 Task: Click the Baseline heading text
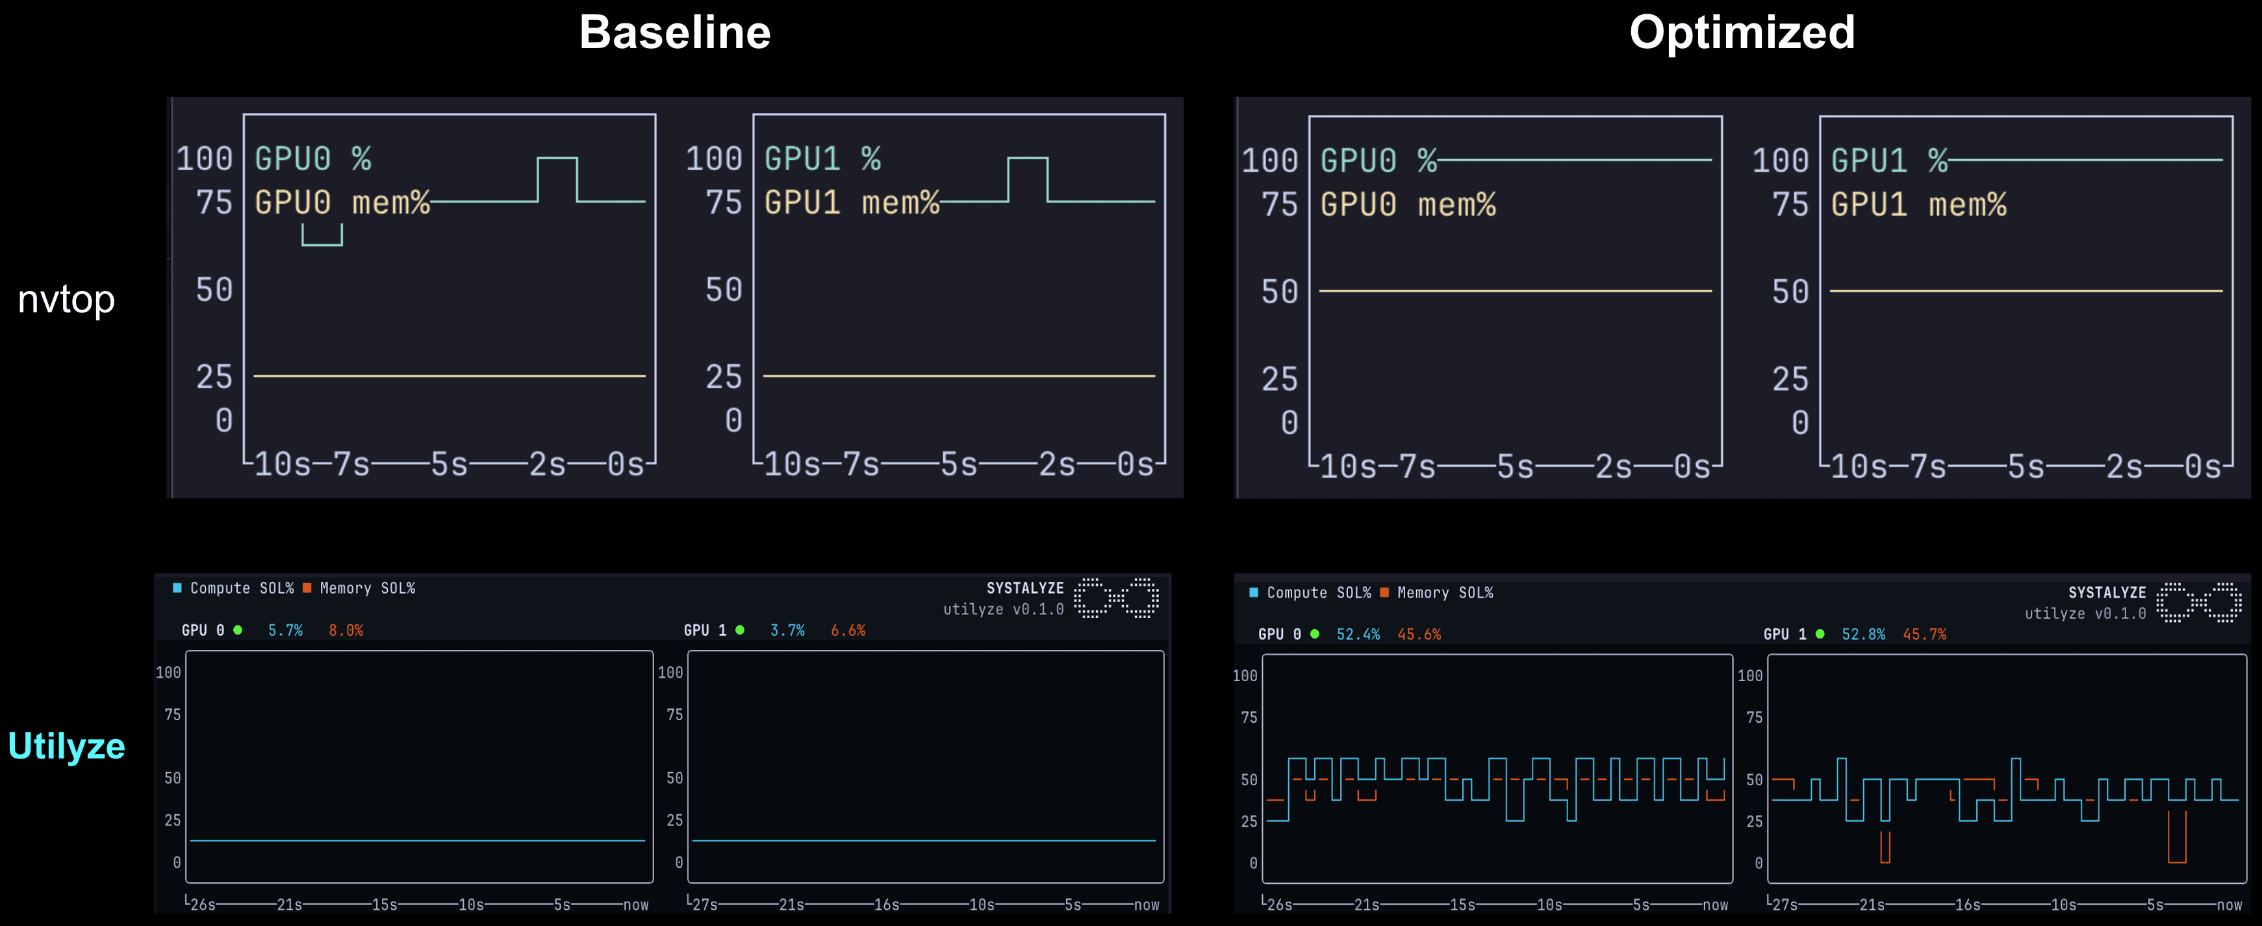[x=674, y=33]
